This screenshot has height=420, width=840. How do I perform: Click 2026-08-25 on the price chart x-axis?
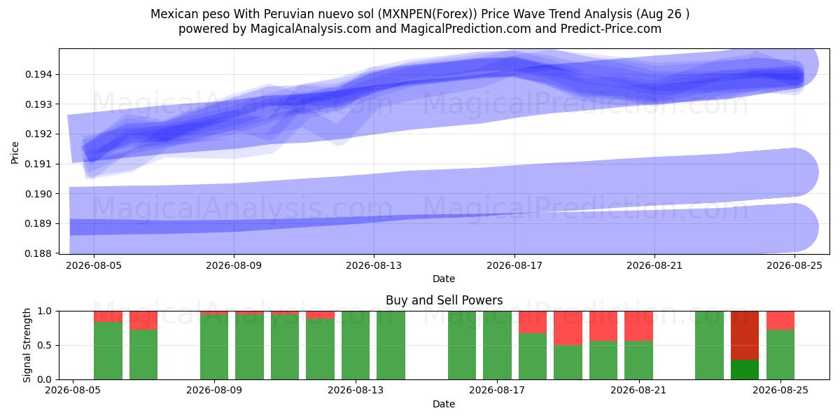point(794,265)
